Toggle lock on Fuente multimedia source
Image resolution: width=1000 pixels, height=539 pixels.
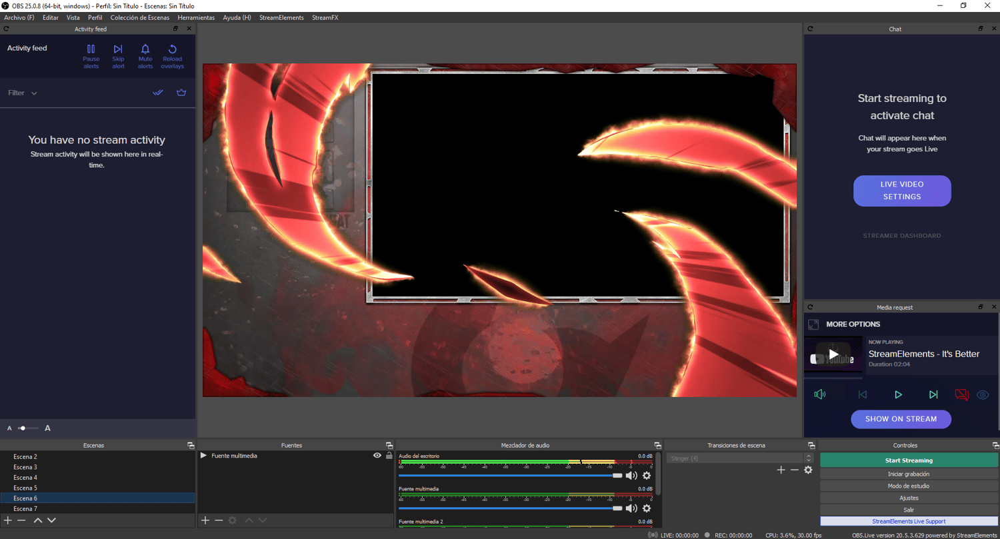(x=389, y=456)
